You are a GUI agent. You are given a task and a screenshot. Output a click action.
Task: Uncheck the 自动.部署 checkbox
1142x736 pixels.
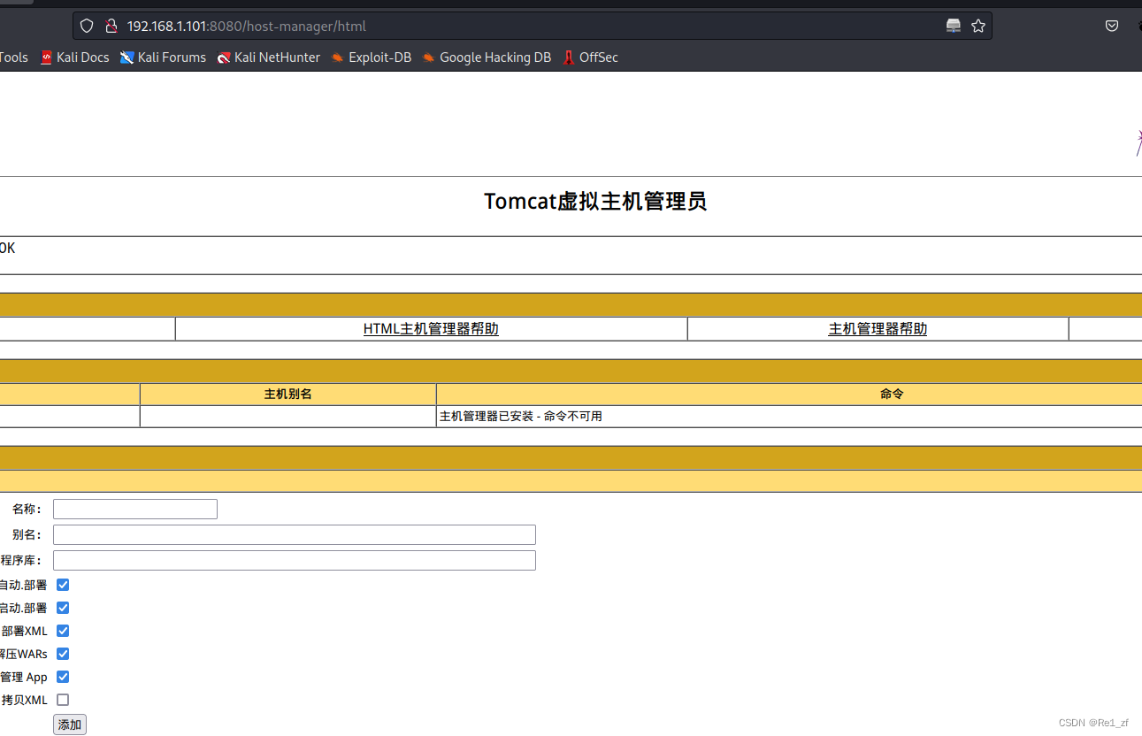[63, 585]
